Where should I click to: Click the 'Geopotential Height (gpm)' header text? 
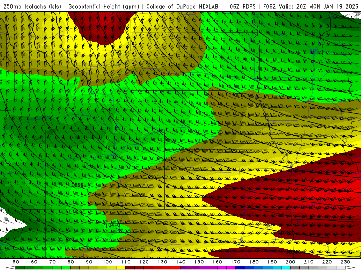104,6
